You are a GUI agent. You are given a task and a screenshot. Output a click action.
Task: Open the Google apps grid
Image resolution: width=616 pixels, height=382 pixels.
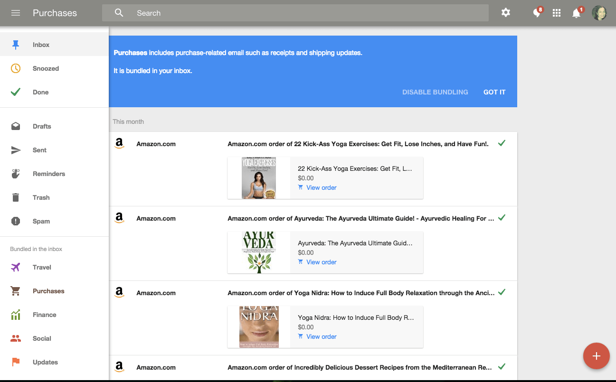point(557,13)
